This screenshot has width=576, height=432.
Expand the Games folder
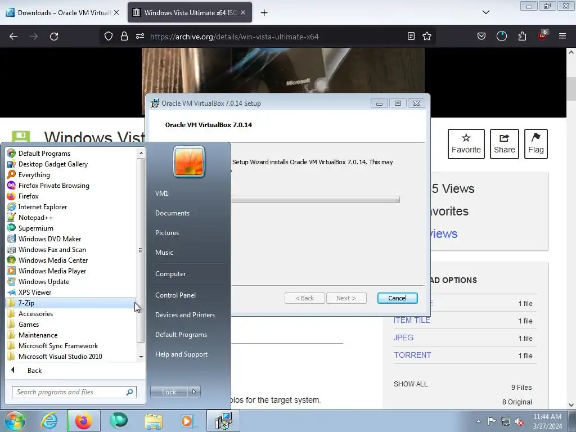click(28, 324)
